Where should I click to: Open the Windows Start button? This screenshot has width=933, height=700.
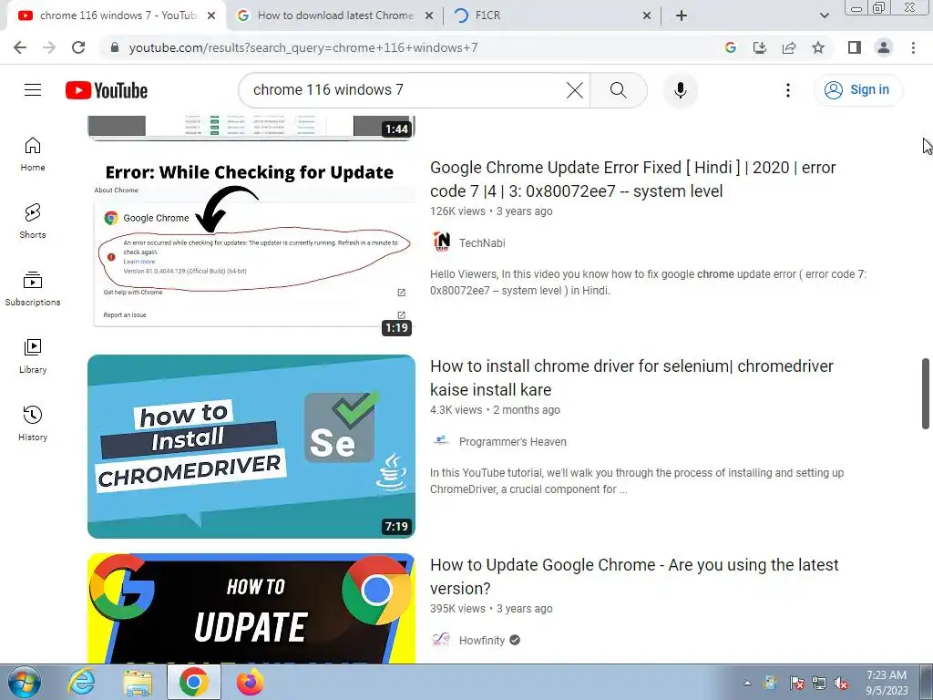coord(23,682)
